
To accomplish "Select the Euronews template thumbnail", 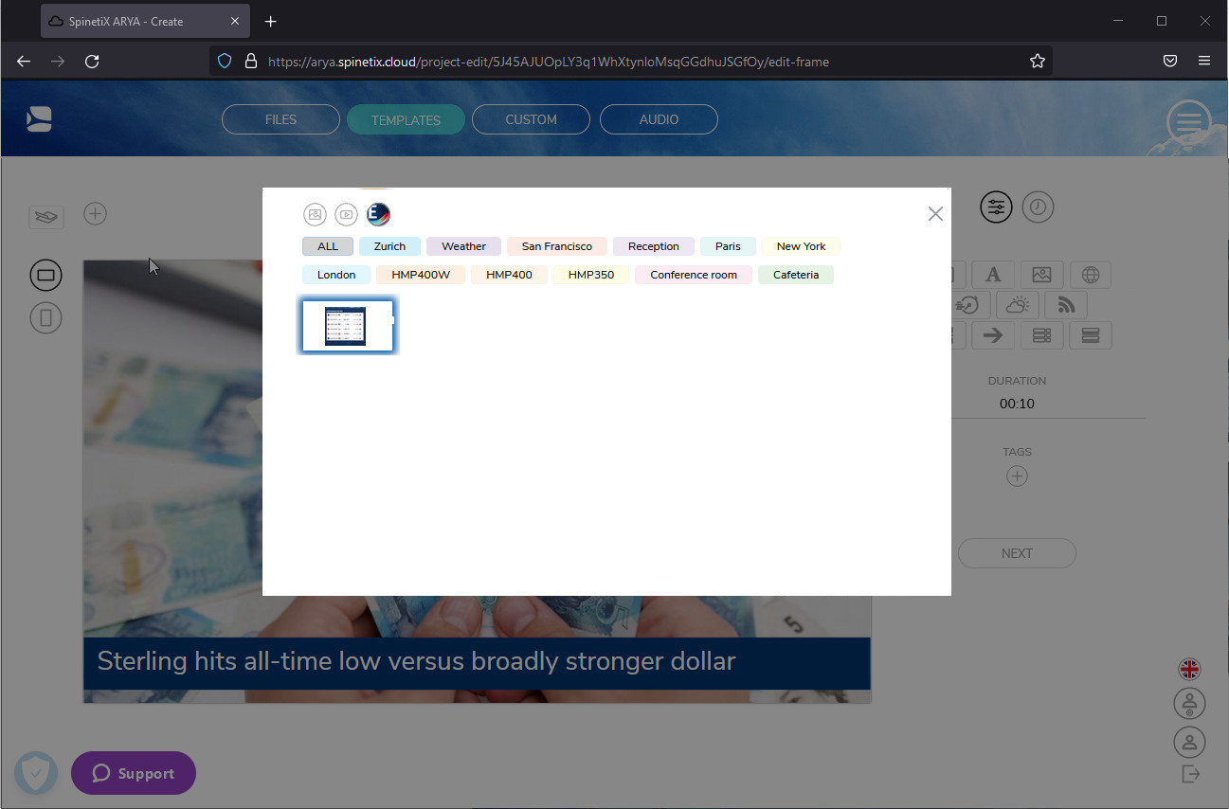I will [x=348, y=325].
